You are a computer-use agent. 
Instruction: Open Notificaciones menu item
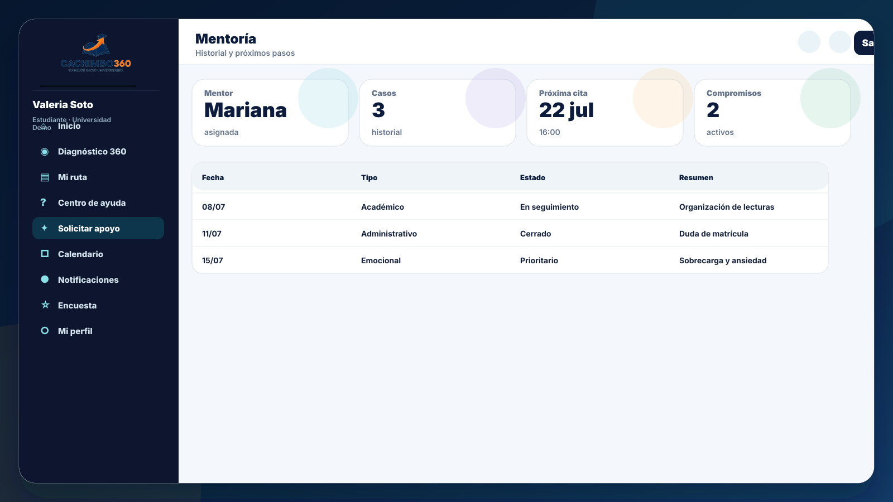98,279
